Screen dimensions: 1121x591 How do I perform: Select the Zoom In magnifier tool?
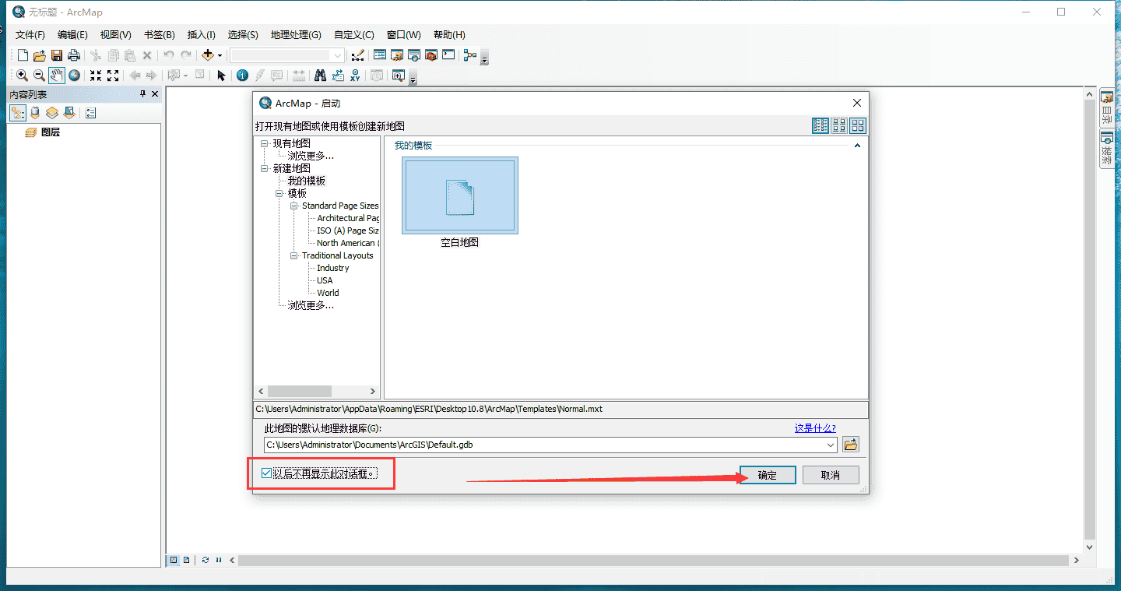click(22, 76)
